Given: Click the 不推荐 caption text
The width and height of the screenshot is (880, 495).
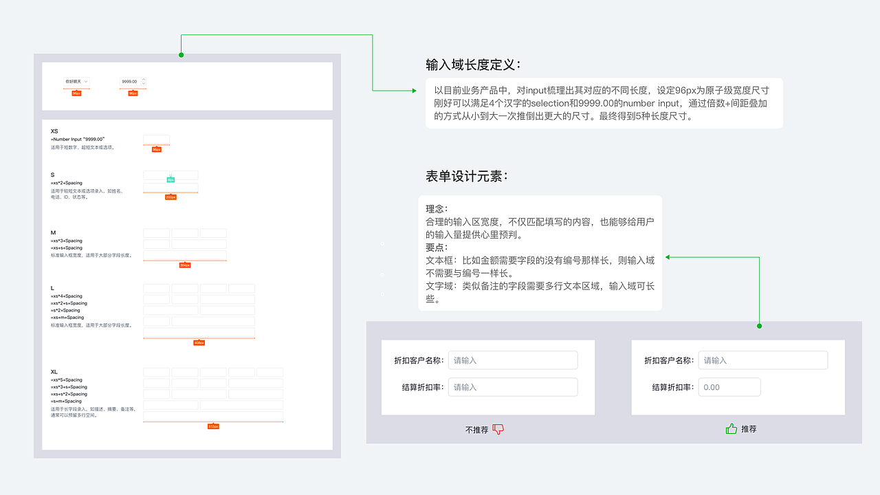Looking at the screenshot, I should (476, 430).
